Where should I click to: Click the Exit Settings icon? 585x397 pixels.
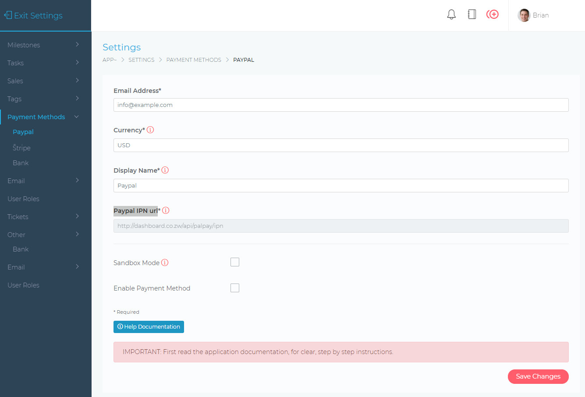[x=7, y=15]
